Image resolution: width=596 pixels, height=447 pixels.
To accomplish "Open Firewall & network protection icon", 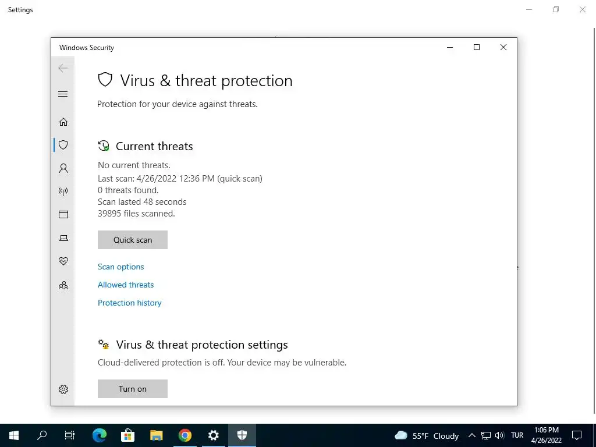I will click(x=63, y=191).
